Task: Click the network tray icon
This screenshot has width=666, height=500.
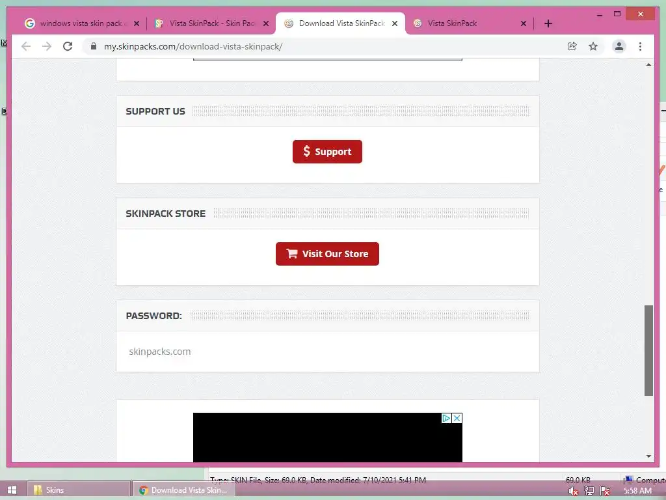Action: click(x=589, y=491)
